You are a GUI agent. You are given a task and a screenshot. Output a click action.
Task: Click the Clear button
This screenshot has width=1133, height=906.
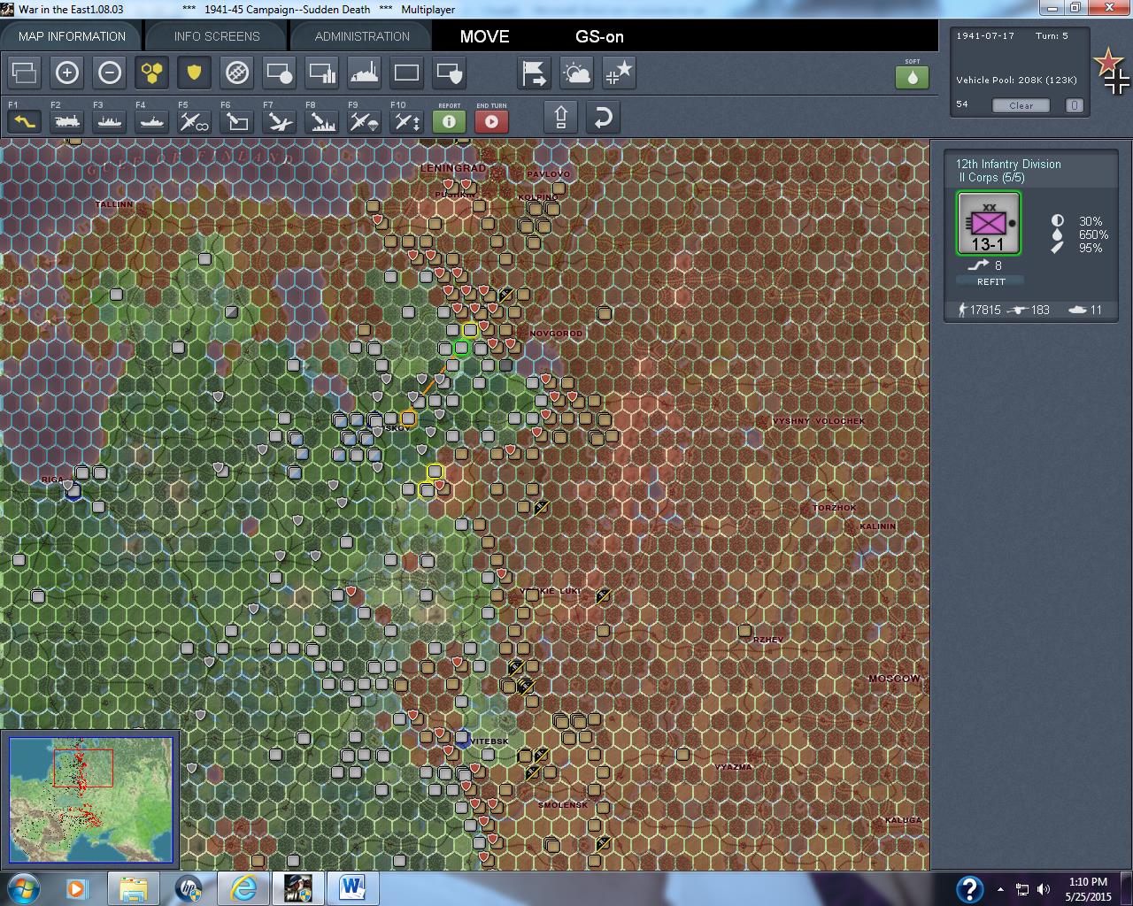coord(1021,105)
